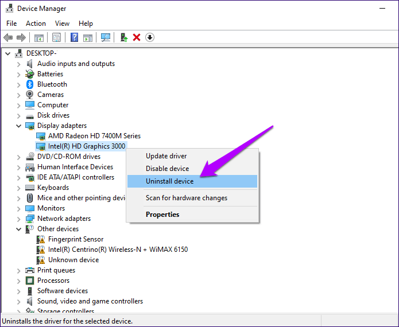Click the Back arrow toolbar icon
The width and height of the screenshot is (399, 327).
coord(8,38)
